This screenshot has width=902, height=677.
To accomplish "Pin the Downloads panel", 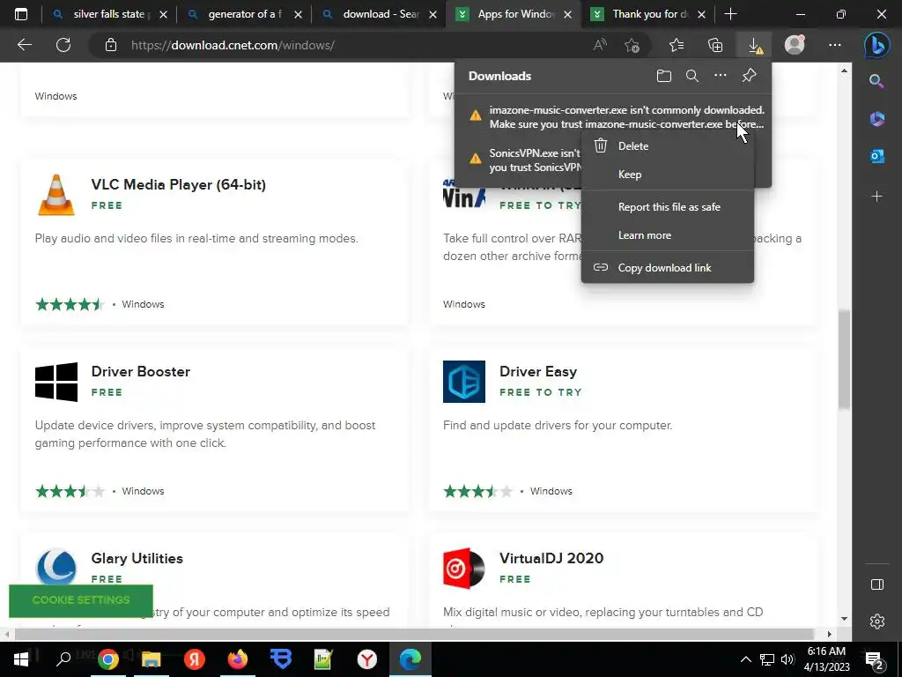I will (x=749, y=76).
